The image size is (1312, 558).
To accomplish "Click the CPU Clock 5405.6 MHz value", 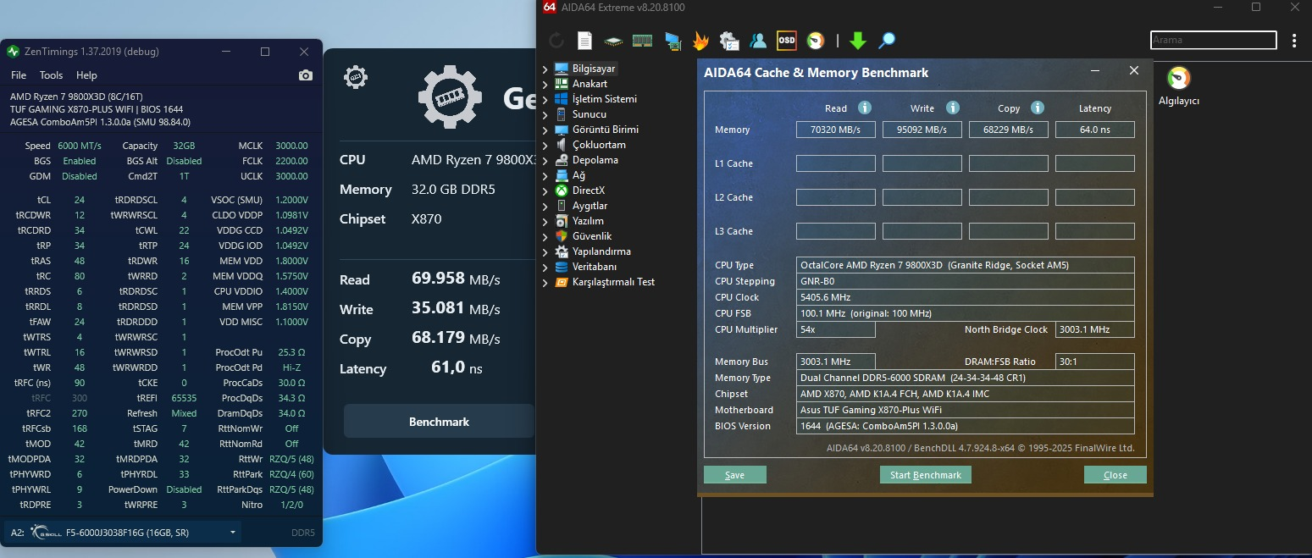I will click(966, 297).
